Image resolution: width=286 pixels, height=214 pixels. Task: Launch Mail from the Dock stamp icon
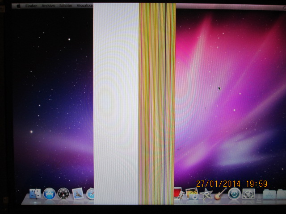[78, 194]
